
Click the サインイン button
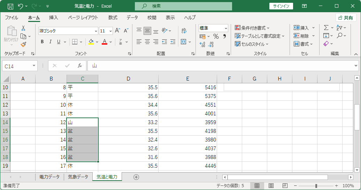pyautogui.click(x=281, y=6)
